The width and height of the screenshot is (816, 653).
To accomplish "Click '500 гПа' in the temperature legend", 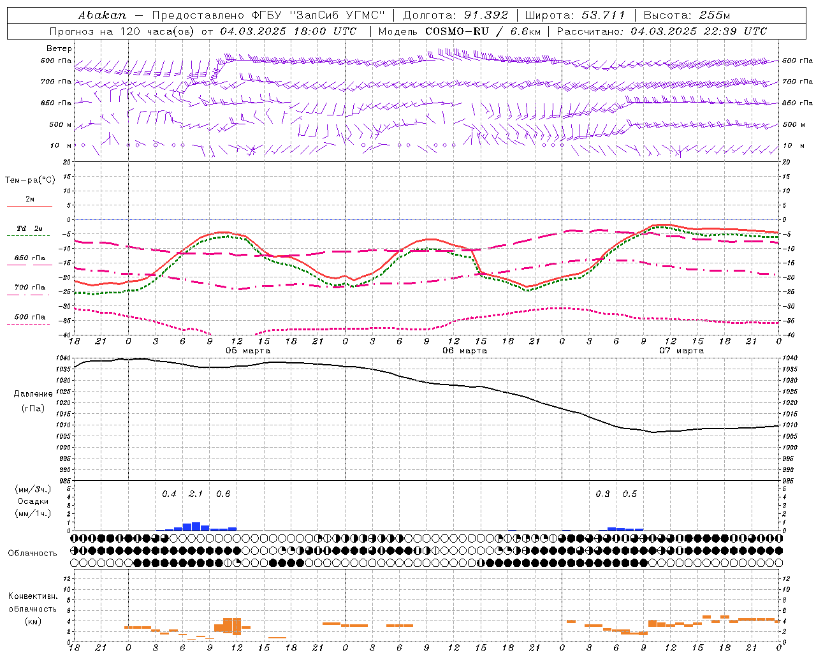I will 30,317.
